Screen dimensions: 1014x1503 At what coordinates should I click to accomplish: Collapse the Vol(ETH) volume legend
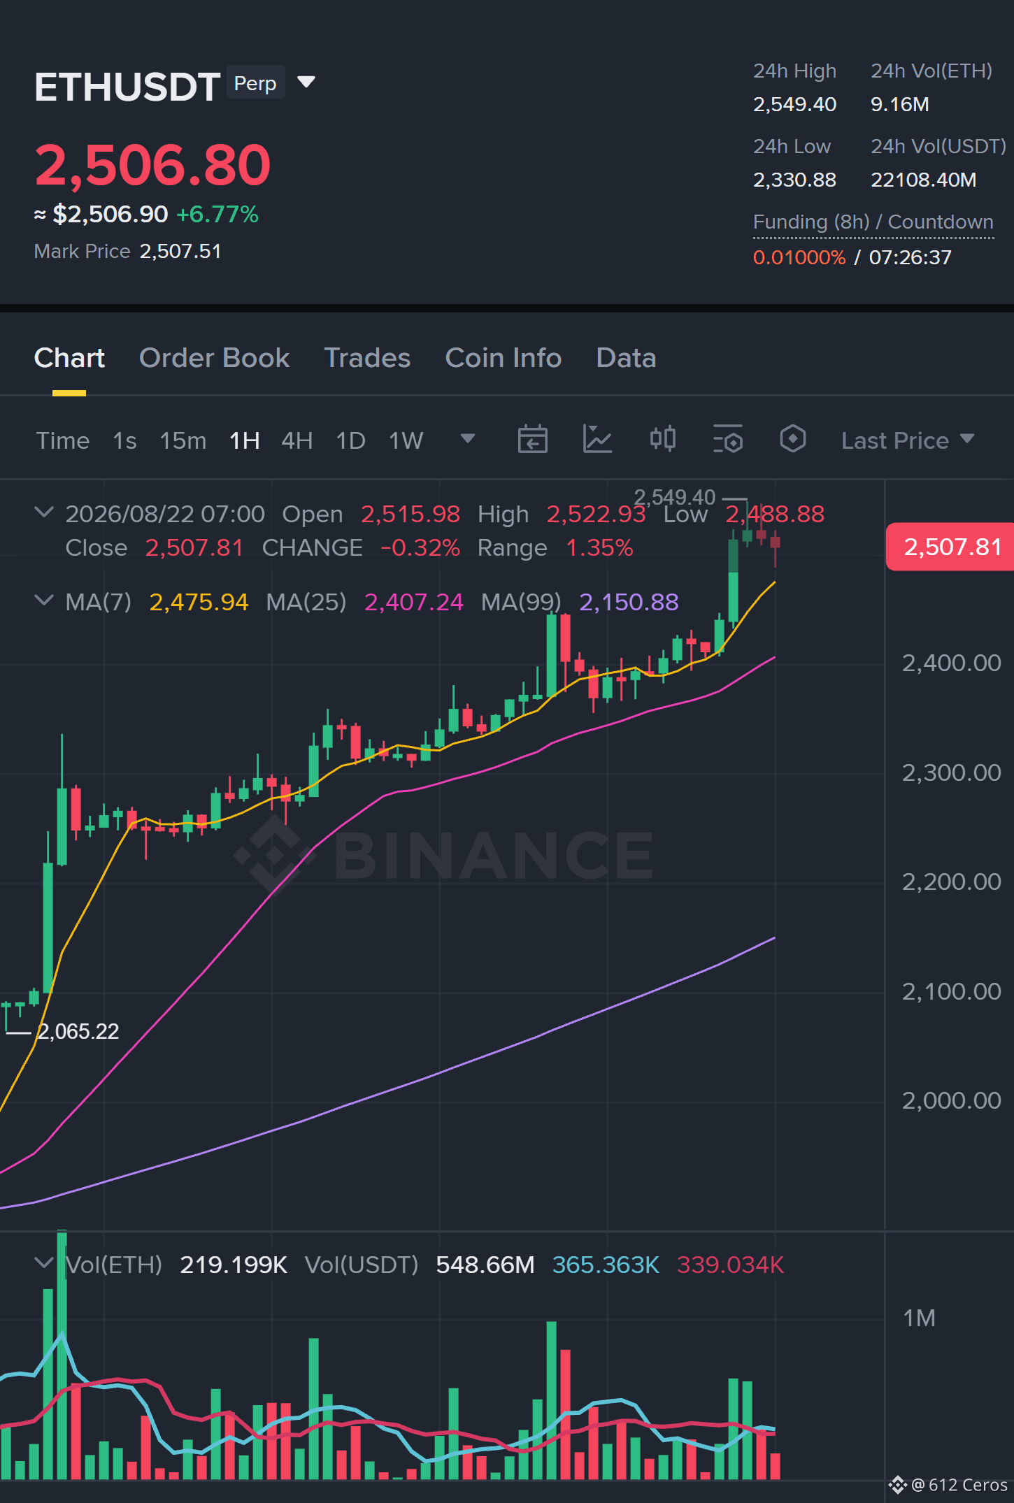44,1263
